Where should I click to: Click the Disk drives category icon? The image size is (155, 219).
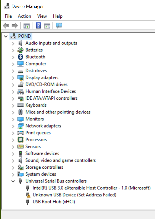pos(20,72)
